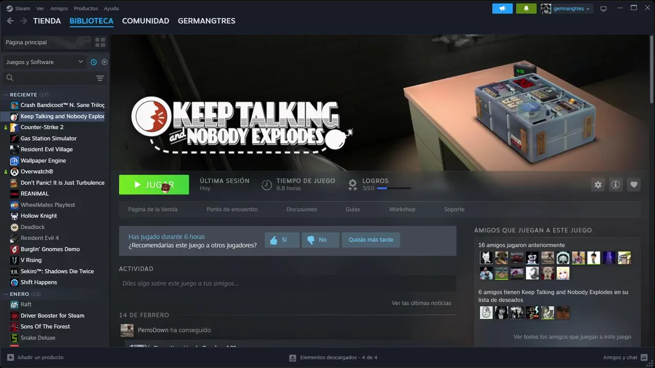
Task: Click the green JUGAR button
Action: click(154, 185)
